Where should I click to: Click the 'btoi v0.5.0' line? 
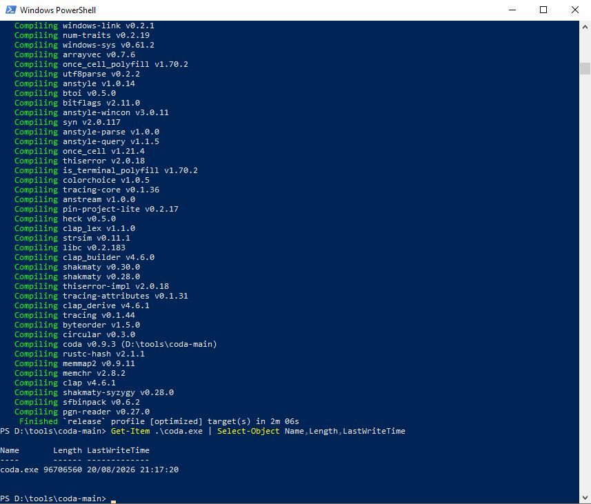[66, 93]
